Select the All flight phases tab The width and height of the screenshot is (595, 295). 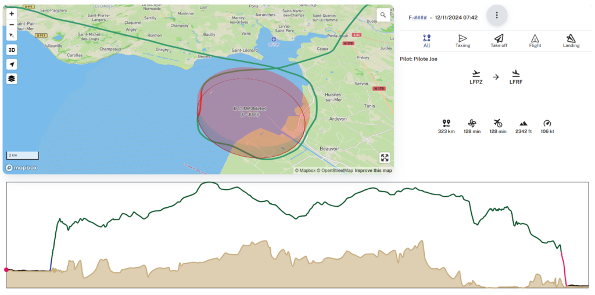point(427,41)
